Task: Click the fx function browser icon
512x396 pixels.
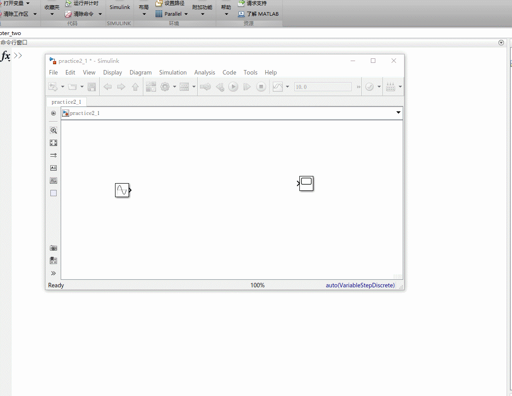Action: click(5, 56)
